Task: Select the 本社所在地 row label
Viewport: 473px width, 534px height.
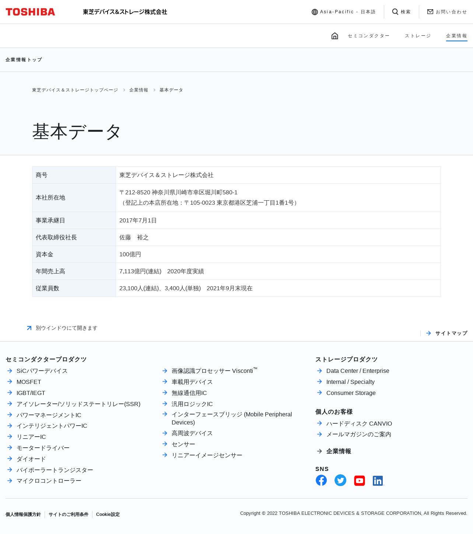Action: click(74, 198)
